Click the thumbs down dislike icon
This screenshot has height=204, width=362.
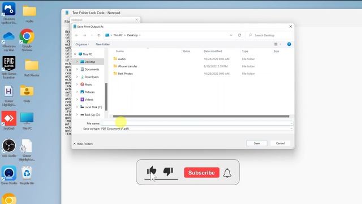pyautogui.click(x=168, y=172)
